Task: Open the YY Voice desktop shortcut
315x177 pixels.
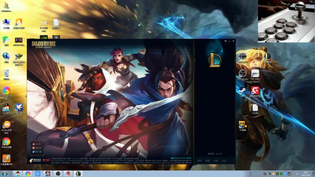Action: pyautogui.click(x=243, y=126)
